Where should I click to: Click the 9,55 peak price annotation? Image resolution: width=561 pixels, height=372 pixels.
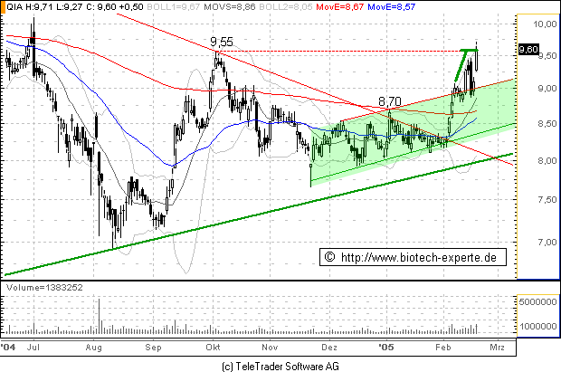(x=222, y=42)
